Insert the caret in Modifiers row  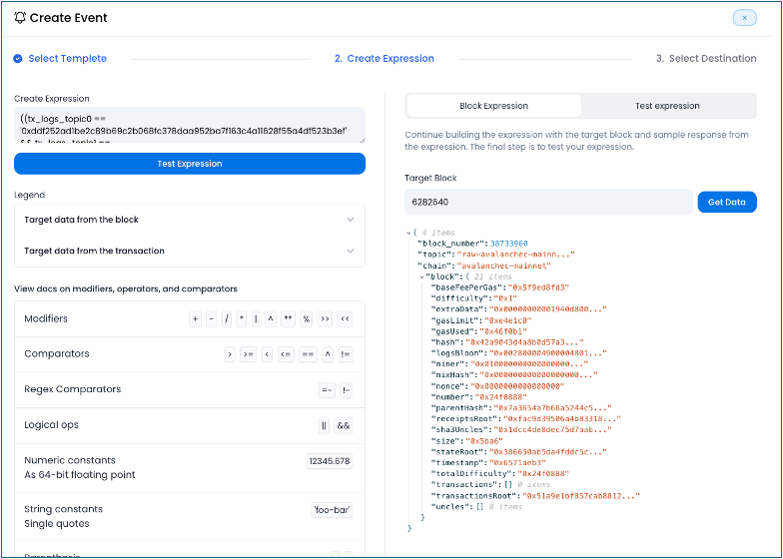pos(270,319)
